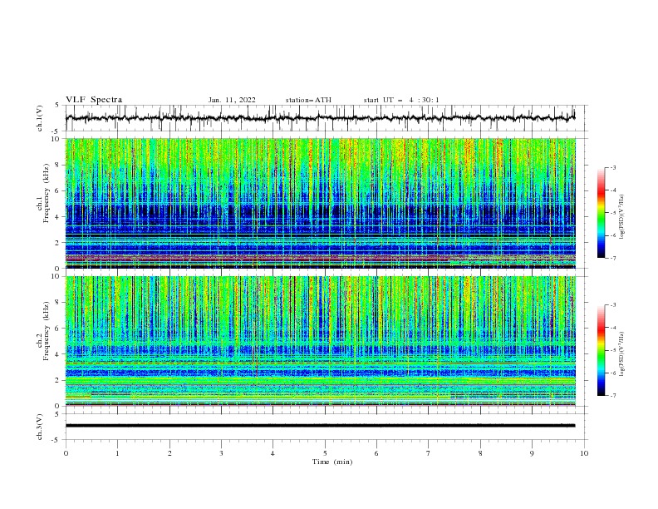Click the time axis tick label '7'

(x=429, y=453)
